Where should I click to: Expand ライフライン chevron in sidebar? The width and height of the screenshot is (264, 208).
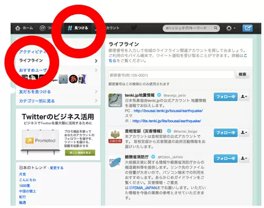coord(96,61)
